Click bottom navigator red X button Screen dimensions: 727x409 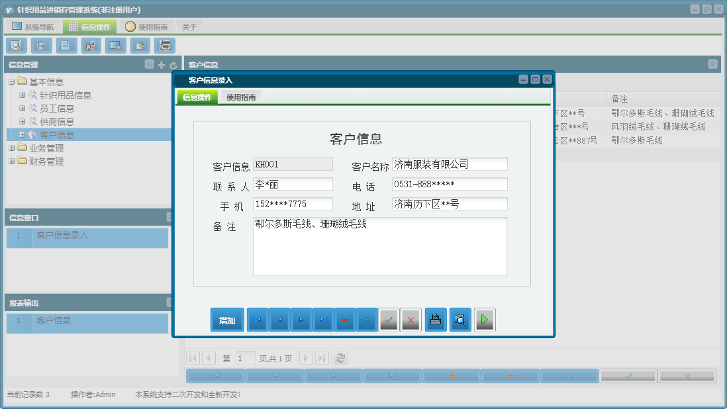pyautogui.click(x=687, y=376)
